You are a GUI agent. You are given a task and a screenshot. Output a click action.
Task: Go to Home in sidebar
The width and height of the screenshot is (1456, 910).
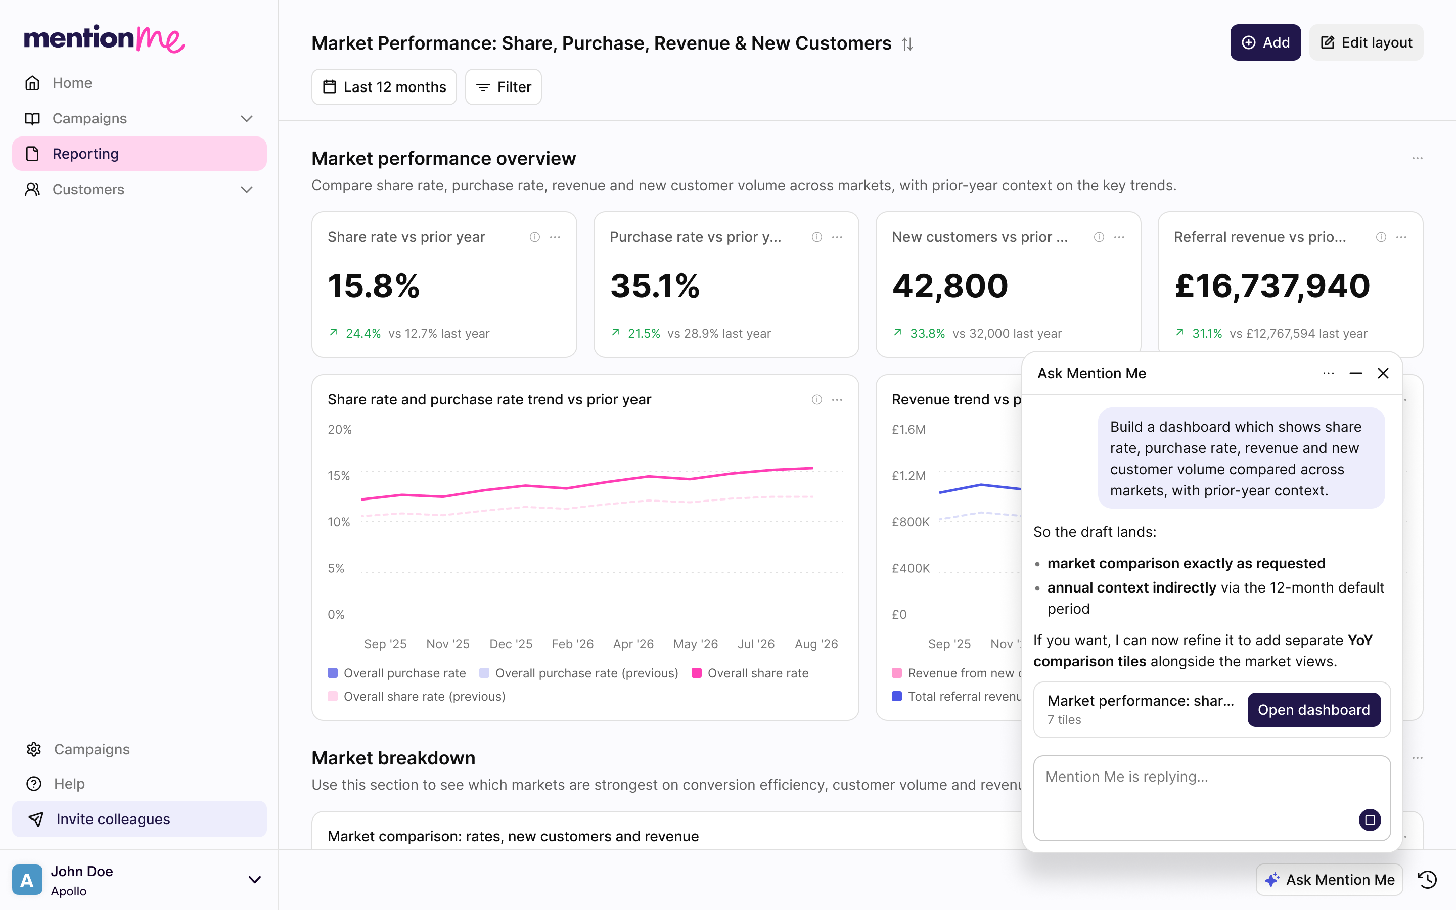pyautogui.click(x=140, y=83)
